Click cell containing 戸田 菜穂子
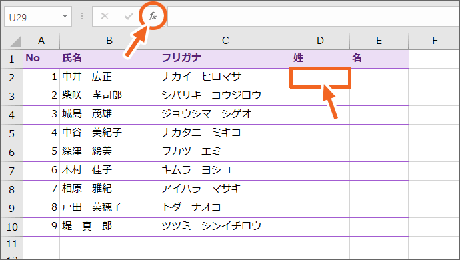 [109, 209]
